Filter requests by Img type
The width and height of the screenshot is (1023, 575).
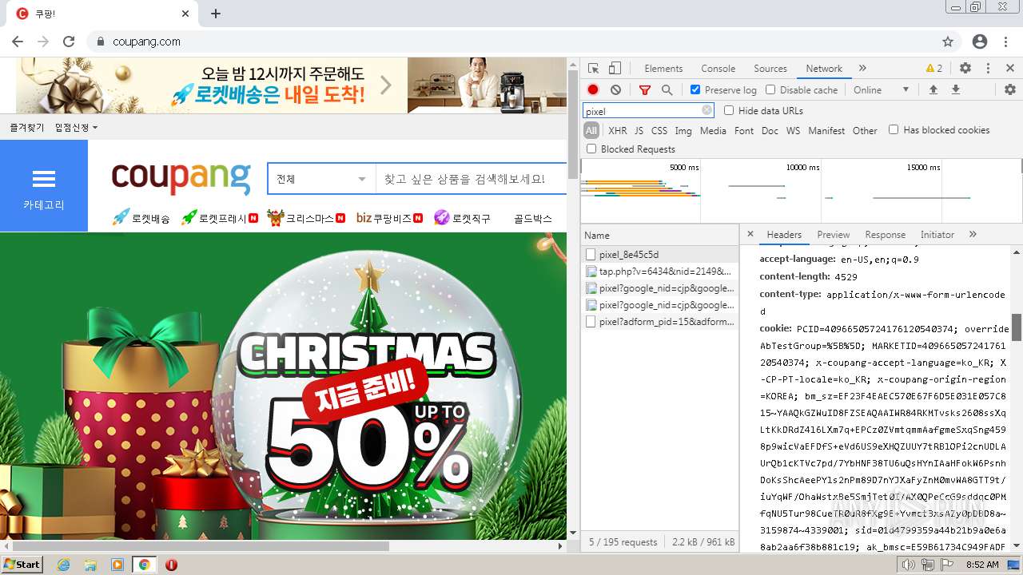click(x=683, y=131)
